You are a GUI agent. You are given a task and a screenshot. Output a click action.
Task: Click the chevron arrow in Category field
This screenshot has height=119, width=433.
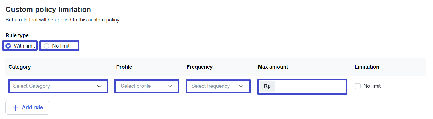click(x=99, y=86)
